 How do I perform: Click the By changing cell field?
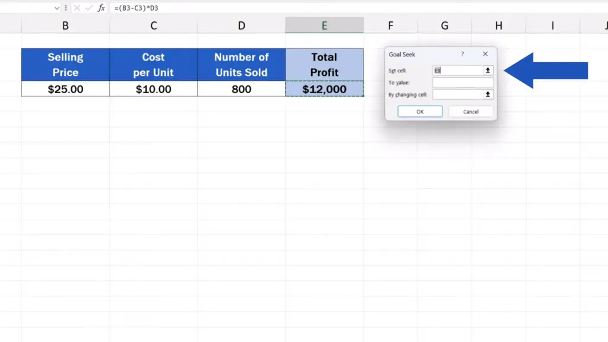coord(457,94)
